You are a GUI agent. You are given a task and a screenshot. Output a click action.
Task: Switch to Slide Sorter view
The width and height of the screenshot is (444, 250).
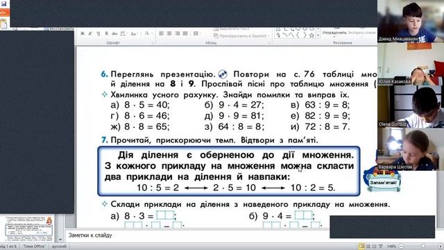(x=368, y=247)
